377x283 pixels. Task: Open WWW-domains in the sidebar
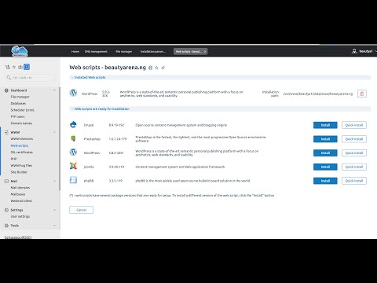[x=21, y=139]
